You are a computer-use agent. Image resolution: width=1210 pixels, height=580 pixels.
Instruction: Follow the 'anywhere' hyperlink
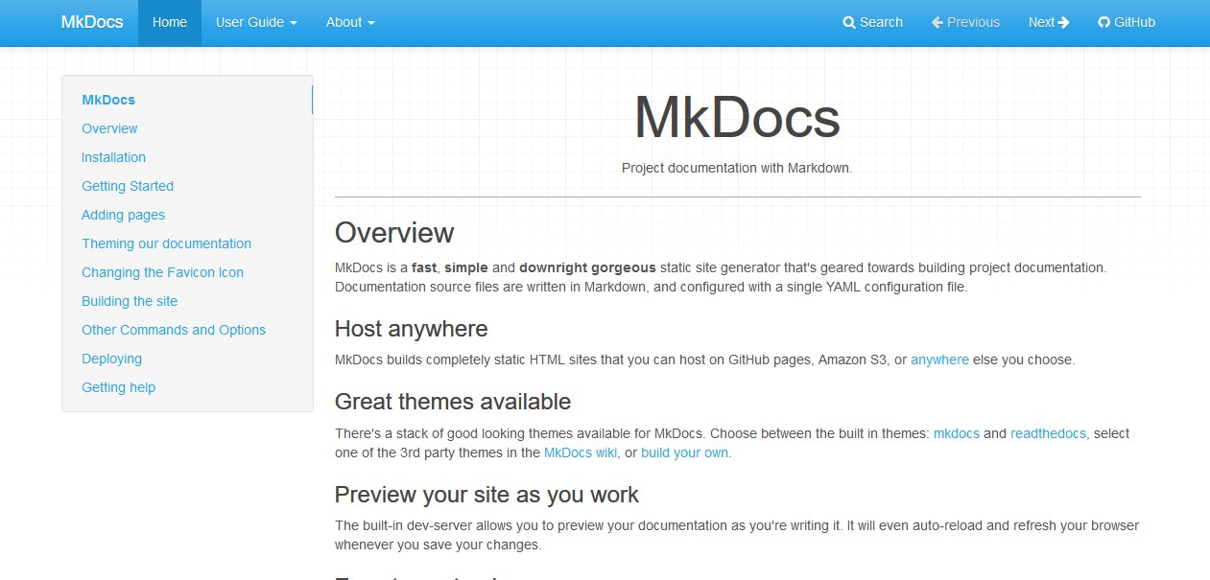click(x=939, y=360)
